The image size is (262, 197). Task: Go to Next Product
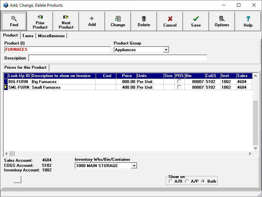click(x=66, y=21)
